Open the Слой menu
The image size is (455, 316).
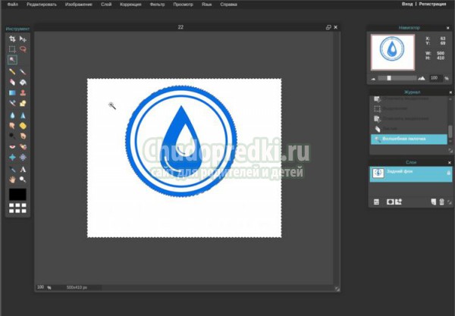tap(106, 5)
